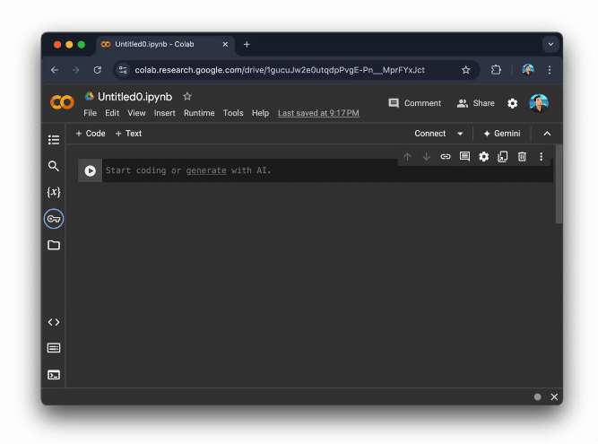Add a new Code cell
Screen dimensions: 598x444
[x=91, y=134]
